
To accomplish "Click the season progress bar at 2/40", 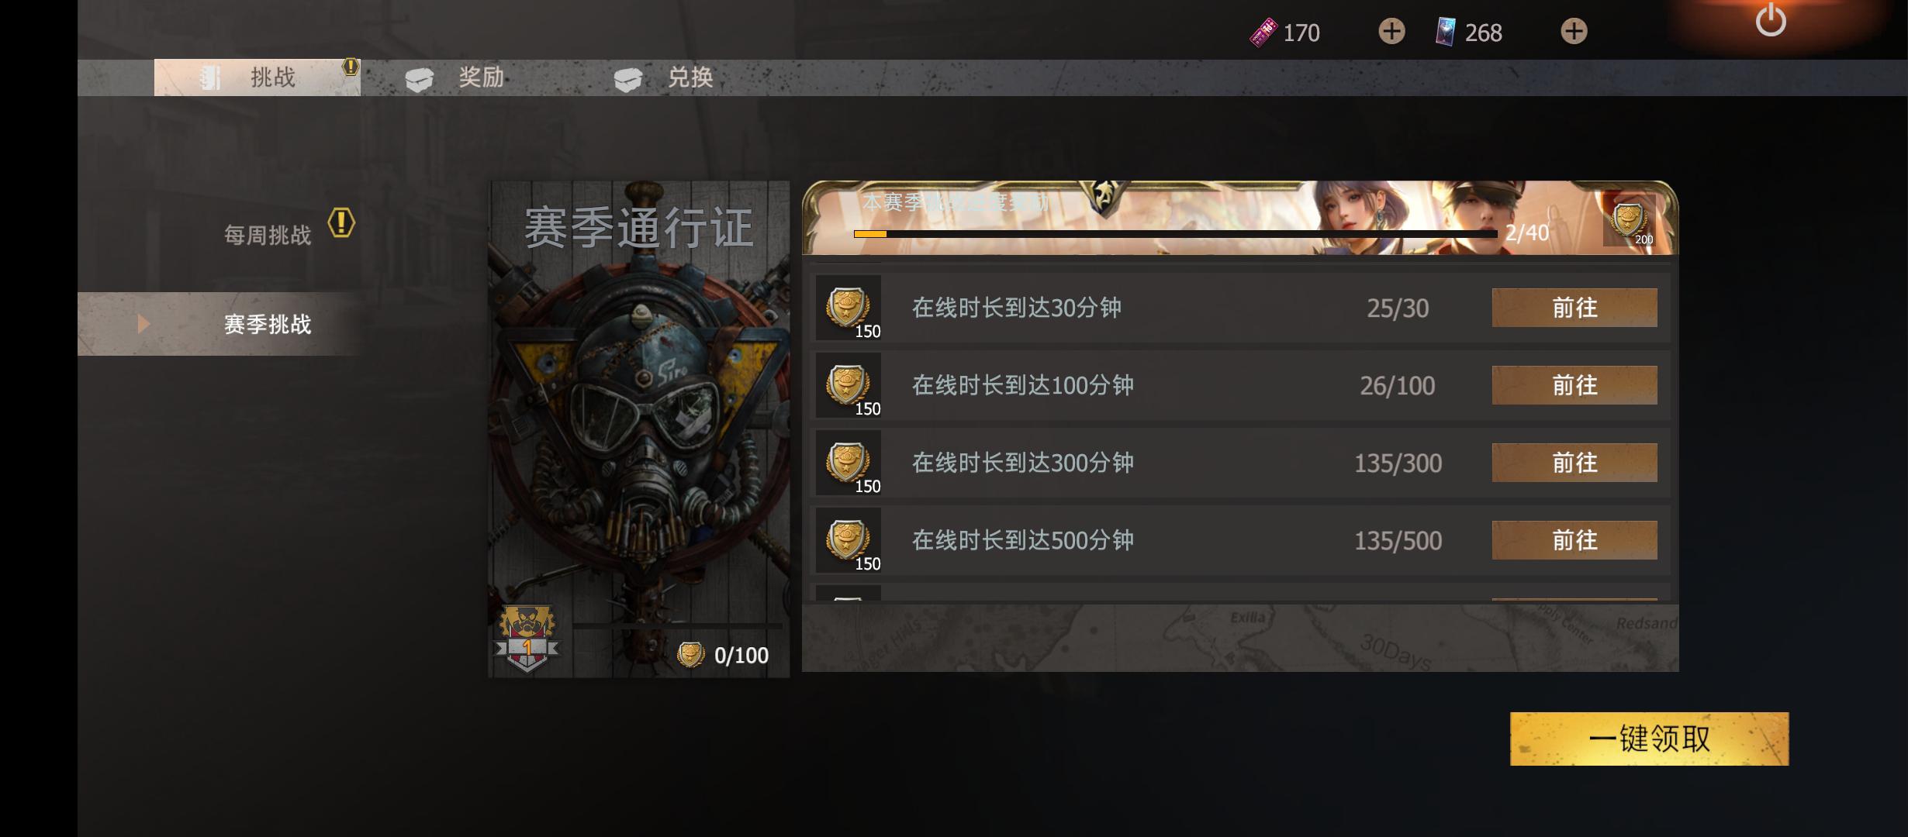I will pos(1175,233).
